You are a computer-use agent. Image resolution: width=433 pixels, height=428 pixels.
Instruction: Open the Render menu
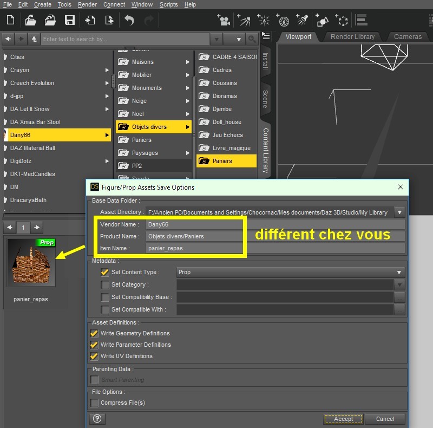pyautogui.click(x=87, y=4)
